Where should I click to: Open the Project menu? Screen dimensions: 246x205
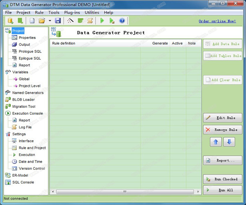click(23, 12)
